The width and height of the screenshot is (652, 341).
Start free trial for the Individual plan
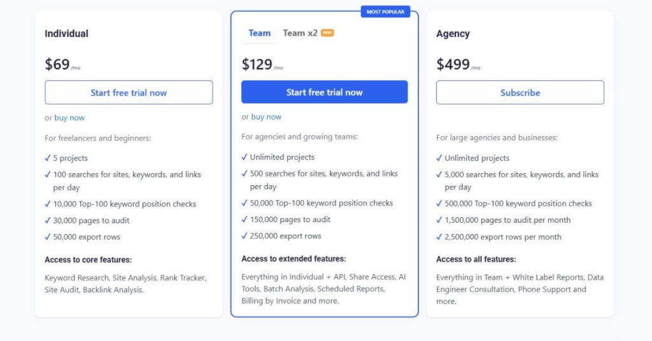pos(129,92)
